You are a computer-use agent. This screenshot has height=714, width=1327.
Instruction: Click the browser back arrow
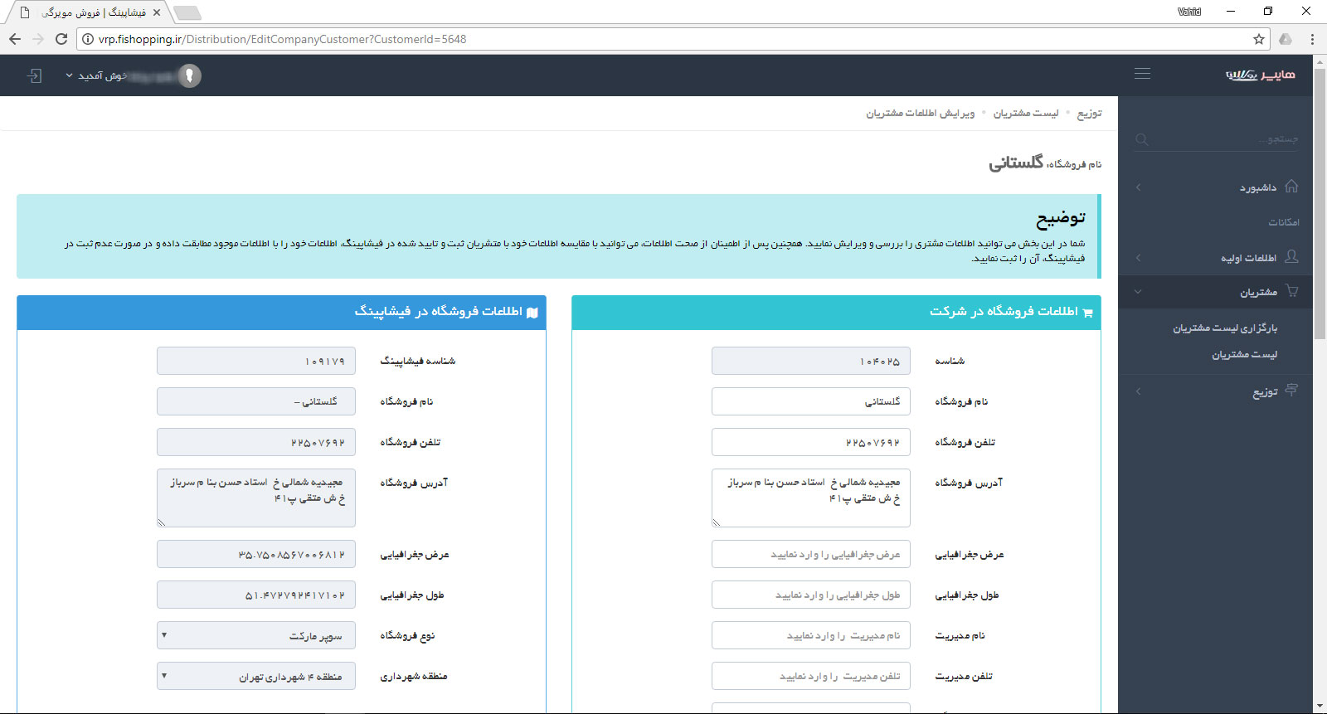(x=15, y=39)
